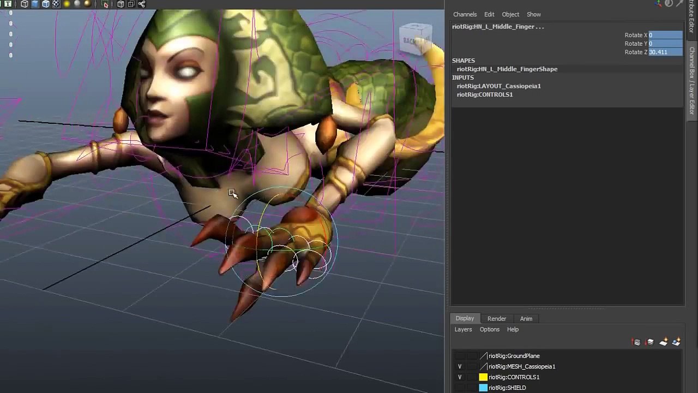Click the round icon beside the axis icon
Viewport: 698px width, 393px height.
point(669,3)
